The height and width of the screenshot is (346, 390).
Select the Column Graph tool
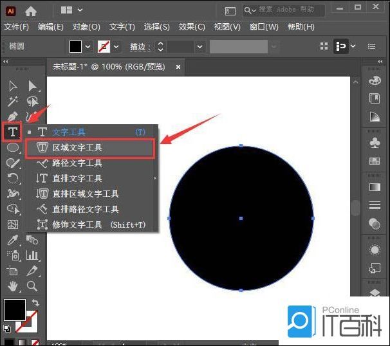(x=33, y=255)
